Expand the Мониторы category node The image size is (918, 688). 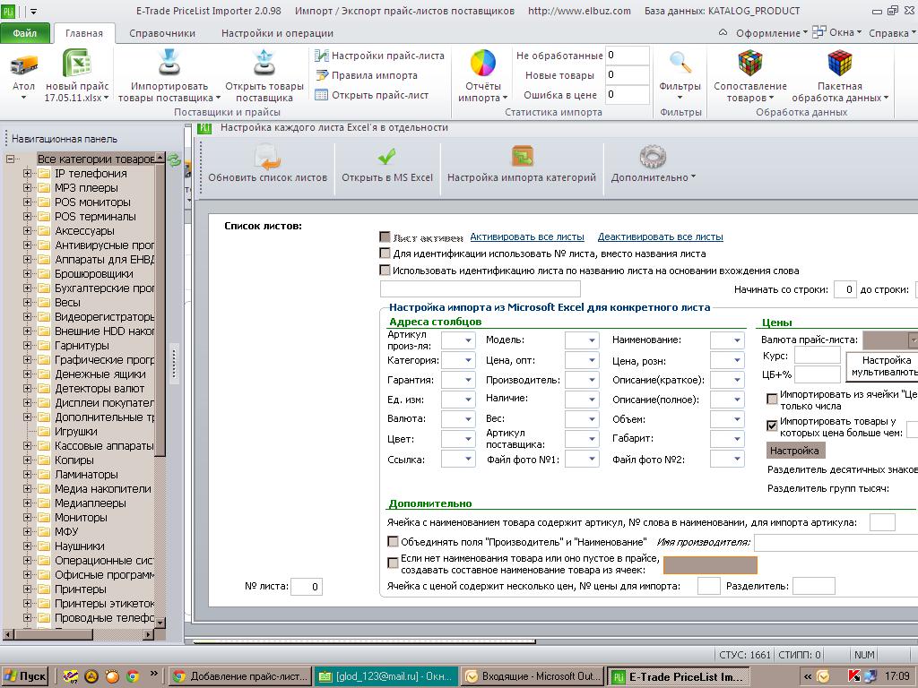point(27,517)
